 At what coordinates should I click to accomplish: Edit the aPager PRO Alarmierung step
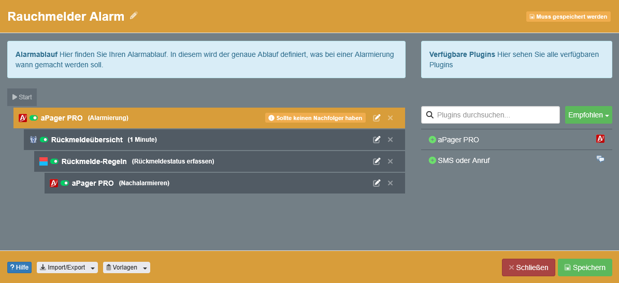point(377,118)
